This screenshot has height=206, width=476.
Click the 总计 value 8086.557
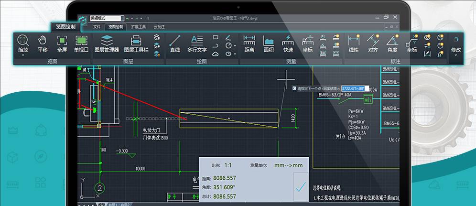pyautogui.click(x=224, y=196)
